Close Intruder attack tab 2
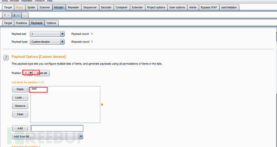Image resolution: width=277 pixels, height=147 pixels. [18, 15]
